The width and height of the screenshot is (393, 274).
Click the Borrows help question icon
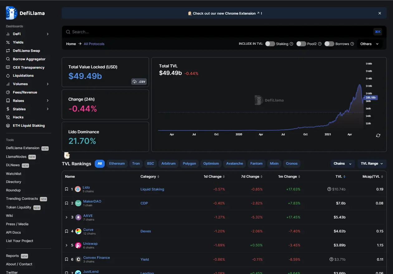352,44
